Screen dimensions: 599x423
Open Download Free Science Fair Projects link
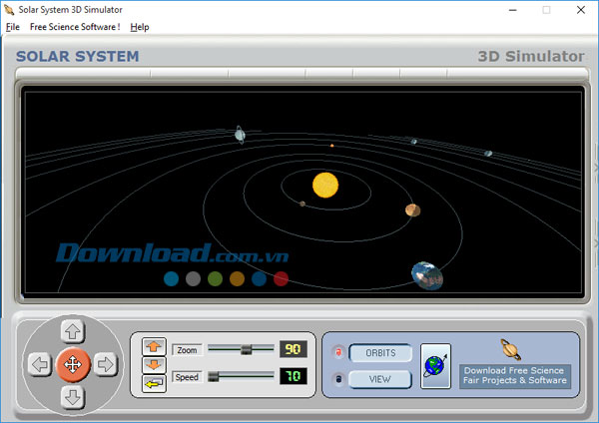514,375
